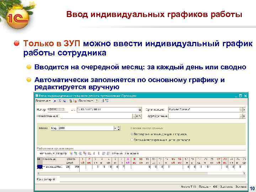Click the add row icon in the employees toolbar
256x192 pixels.
point(71,154)
